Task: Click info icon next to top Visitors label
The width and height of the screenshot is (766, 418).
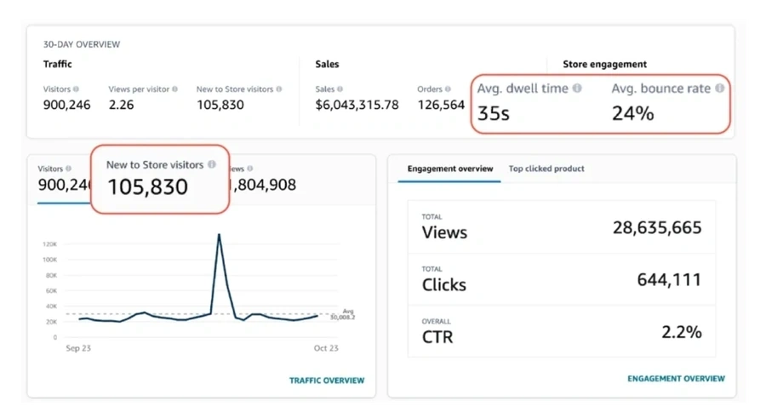Action: 76,89
